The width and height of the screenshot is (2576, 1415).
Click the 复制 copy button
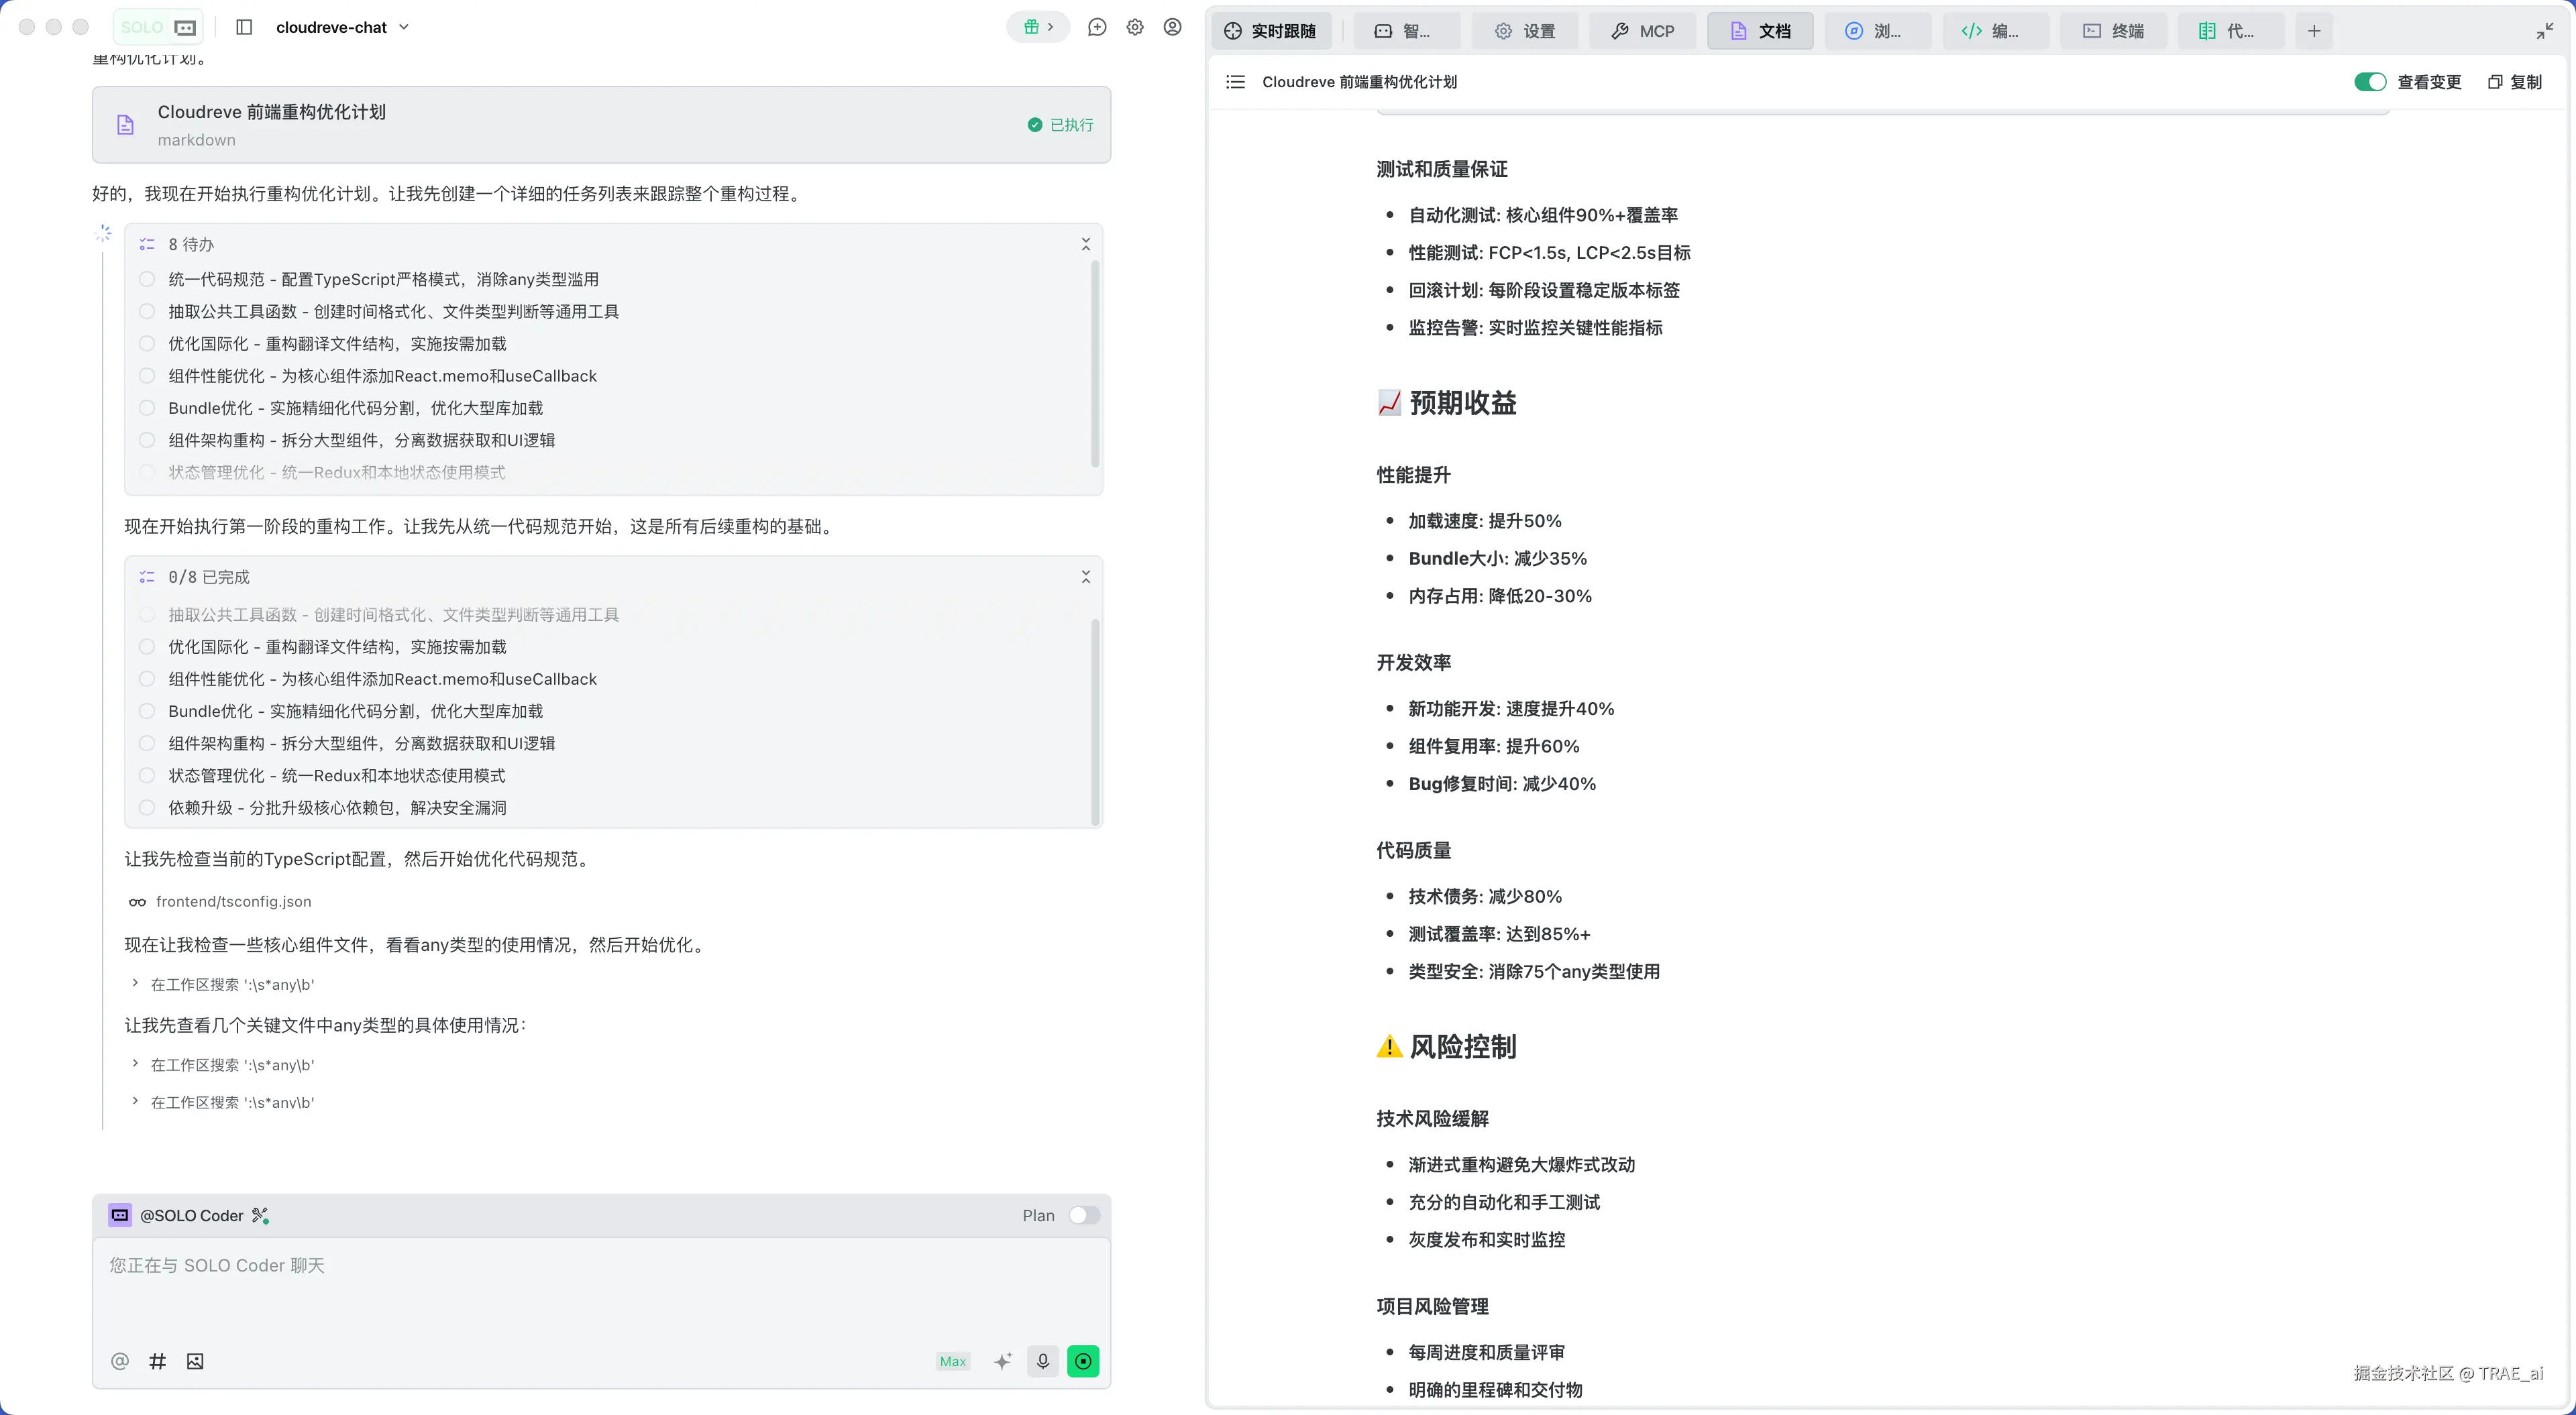[x=2515, y=82]
